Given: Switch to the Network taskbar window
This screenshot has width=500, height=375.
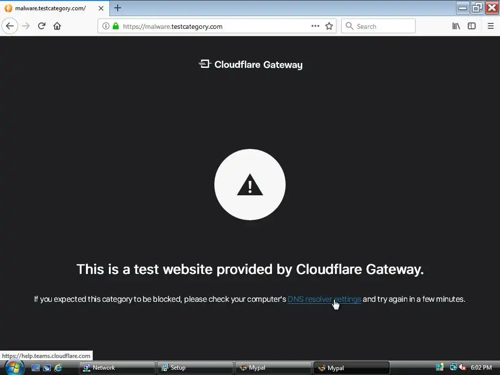Looking at the screenshot, I should pos(117,368).
